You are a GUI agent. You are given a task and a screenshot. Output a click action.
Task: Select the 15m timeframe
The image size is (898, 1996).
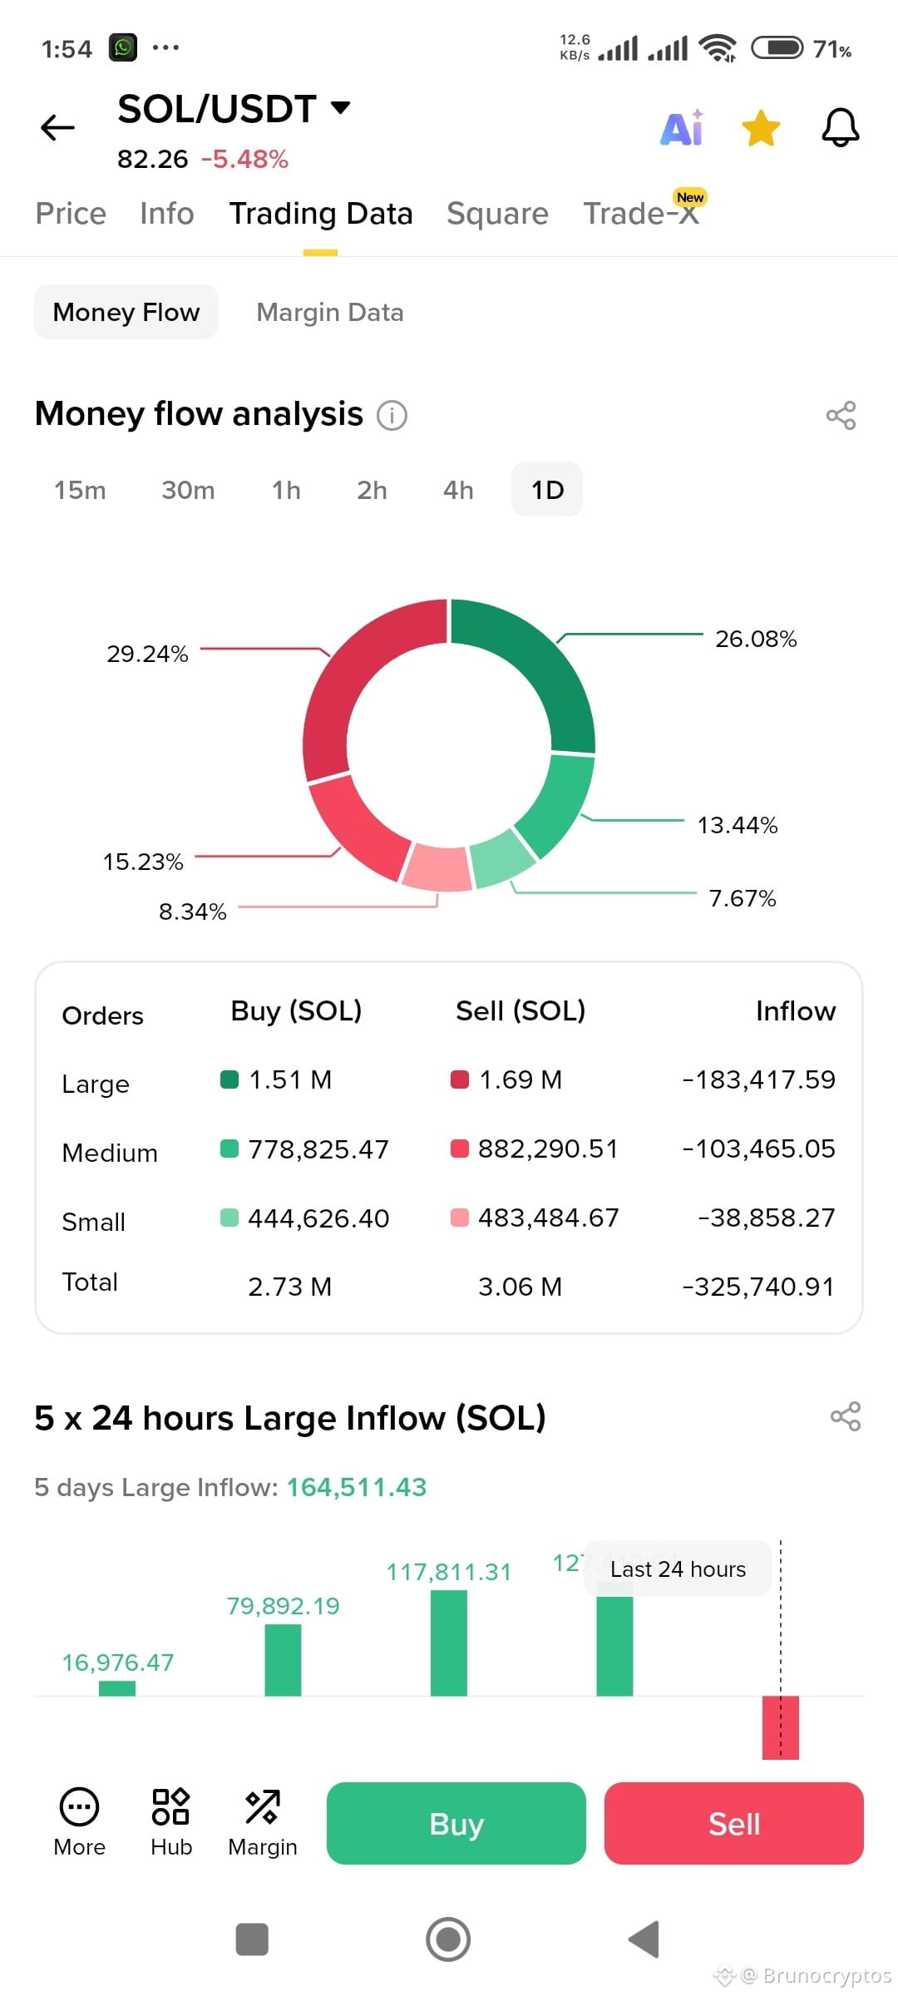80,490
